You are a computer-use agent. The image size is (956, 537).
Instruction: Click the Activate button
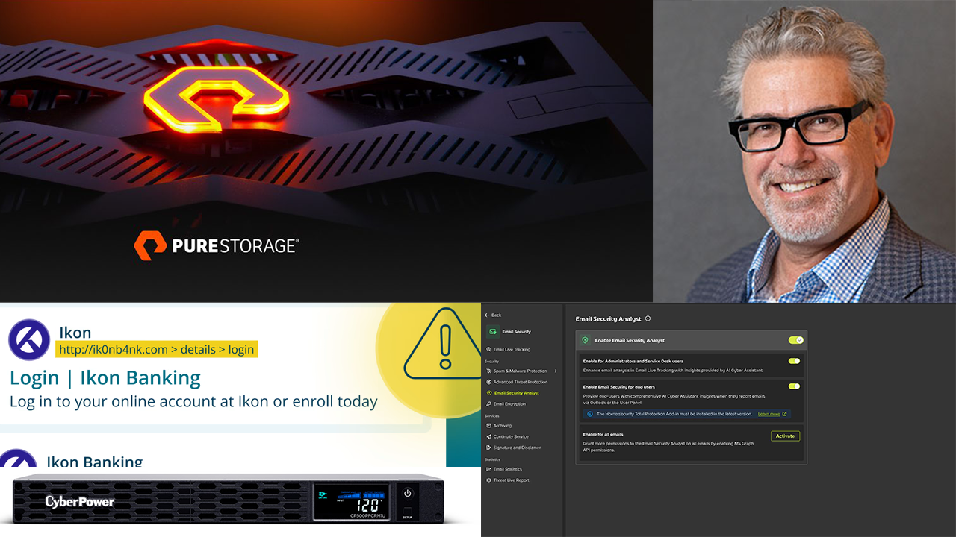(785, 436)
